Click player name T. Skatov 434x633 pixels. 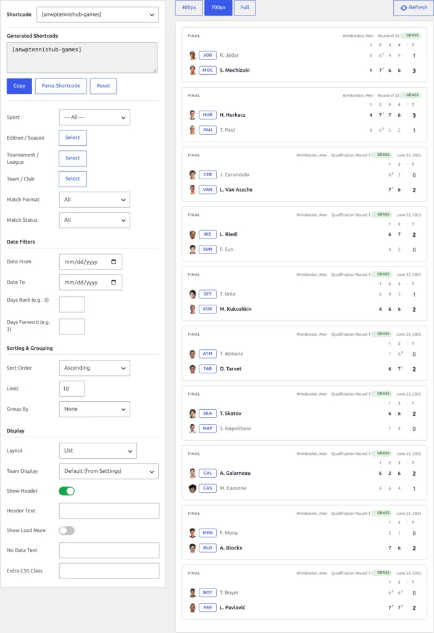pyautogui.click(x=230, y=414)
